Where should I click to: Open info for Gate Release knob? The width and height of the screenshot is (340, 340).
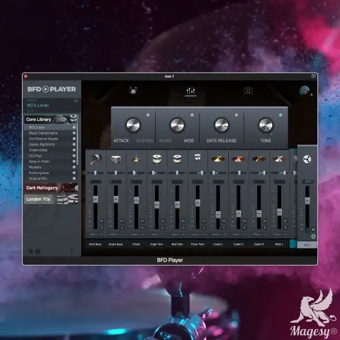[x=236, y=115]
